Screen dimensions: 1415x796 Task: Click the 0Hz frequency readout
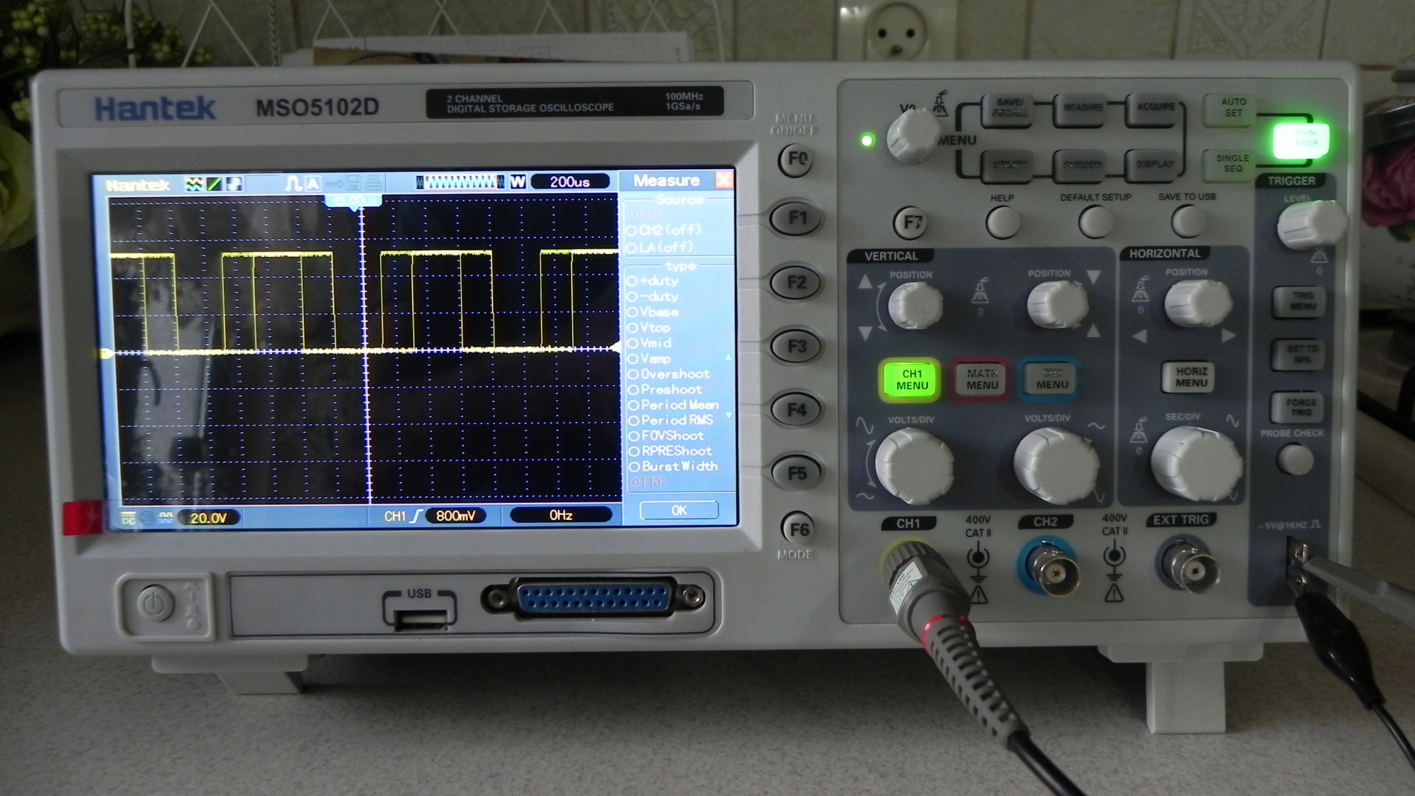(x=560, y=515)
